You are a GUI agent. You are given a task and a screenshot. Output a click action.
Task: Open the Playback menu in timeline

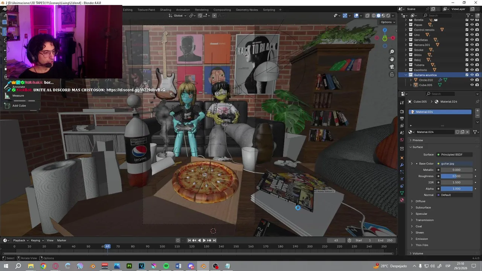(x=20, y=241)
